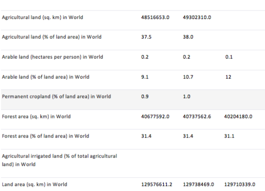The image size is (265, 191).
Task: Click Forest area (% of land area) in World
Action: [46, 136]
